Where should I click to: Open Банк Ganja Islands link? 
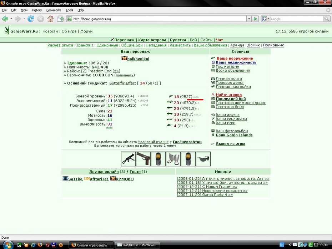click(234, 135)
